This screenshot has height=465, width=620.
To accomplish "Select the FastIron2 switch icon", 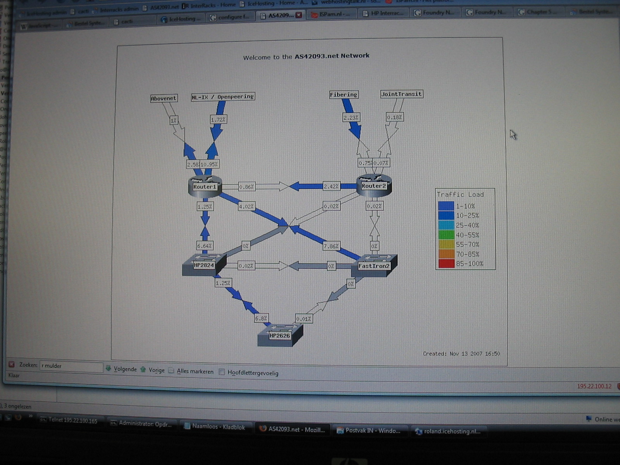I will [374, 265].
